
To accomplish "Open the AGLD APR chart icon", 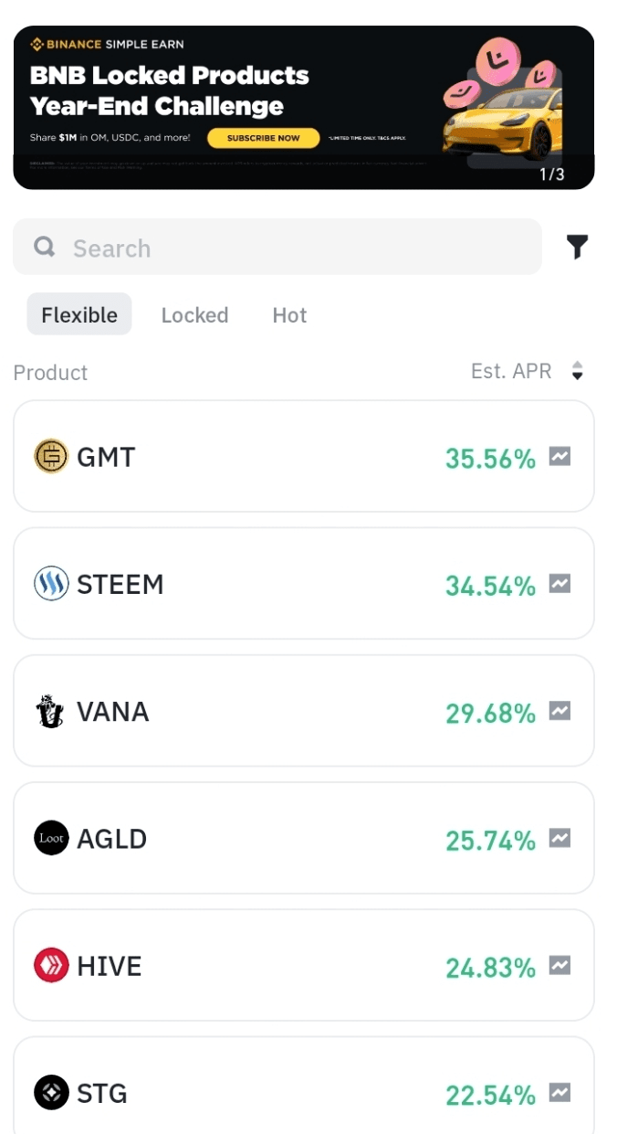I will point(559,837).
